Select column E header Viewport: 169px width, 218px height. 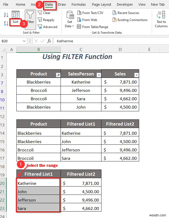coord(149,50)
